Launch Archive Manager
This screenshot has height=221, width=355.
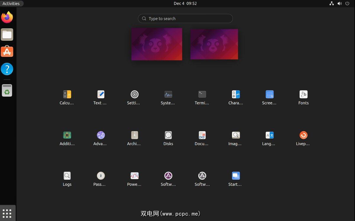pyautogui.click(x=135, y=135)
